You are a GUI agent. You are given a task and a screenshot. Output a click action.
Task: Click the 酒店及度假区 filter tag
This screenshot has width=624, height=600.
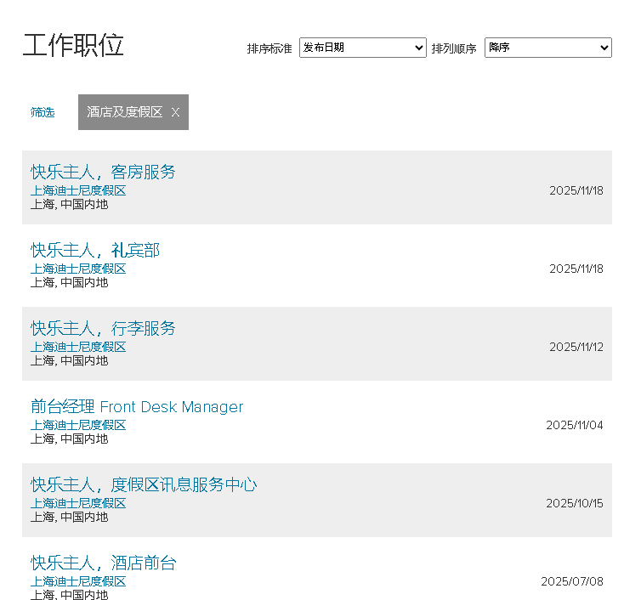coord(124,112)
